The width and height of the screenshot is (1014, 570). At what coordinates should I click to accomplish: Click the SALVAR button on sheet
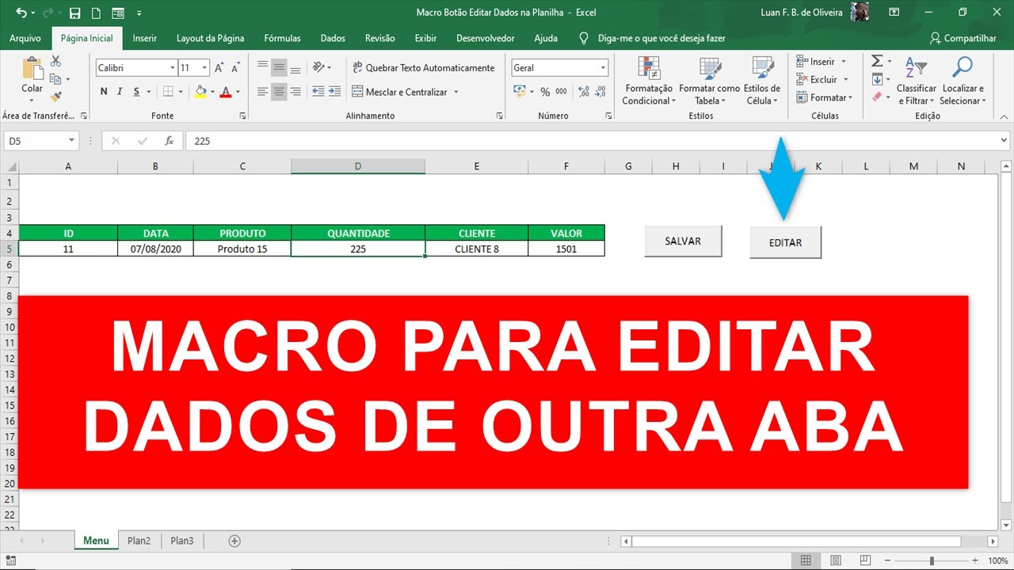coord(683,241)
